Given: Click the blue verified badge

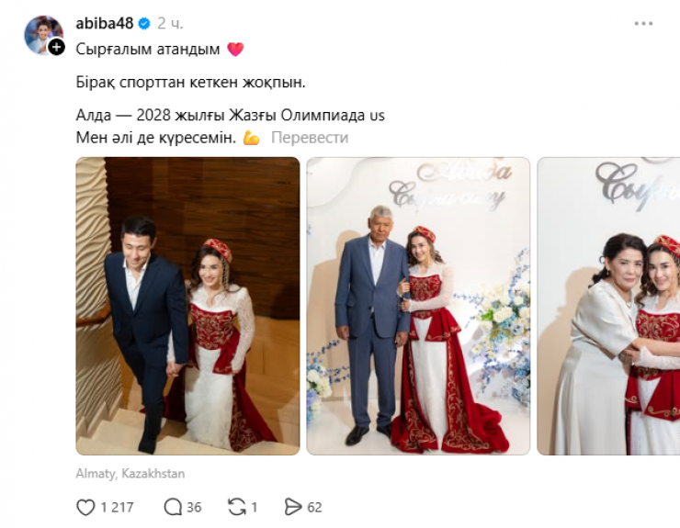Looking at the screenshot, I should (144, 23).
